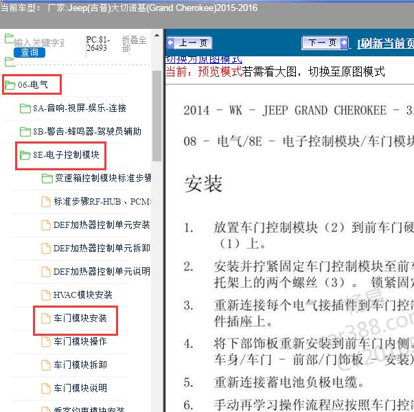Open the 车门模块安装 document
Screen dimensions: 414x412
[80, 318]
